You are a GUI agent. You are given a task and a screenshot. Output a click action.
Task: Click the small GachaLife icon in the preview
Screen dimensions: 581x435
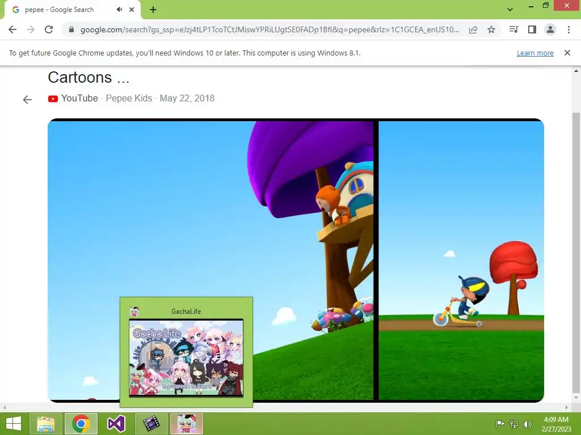134,312
